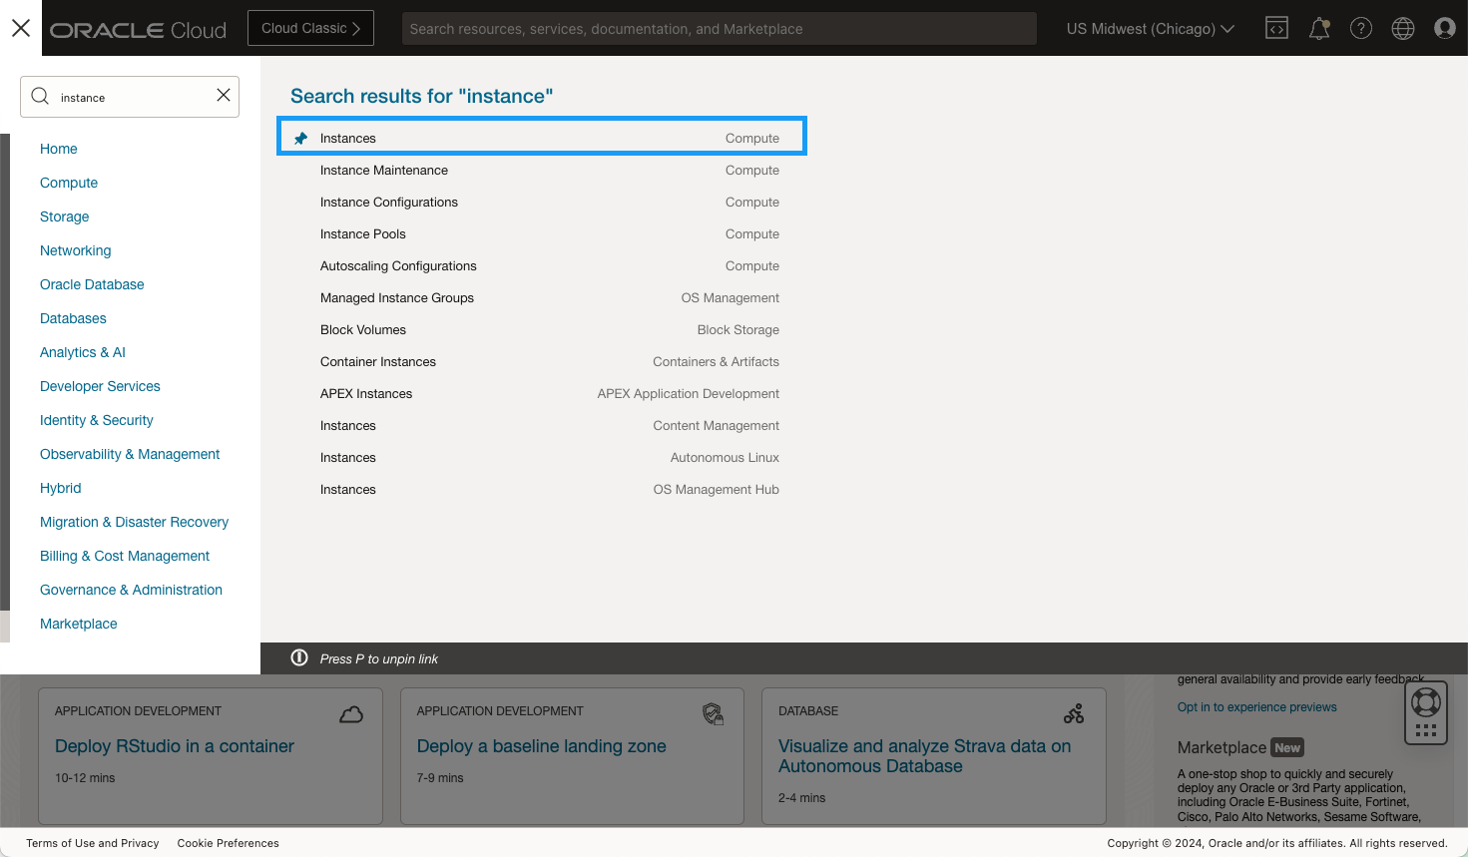Click the floating support lifebuoy icon
The width and height of the screenshot is (1468, 857).
pyautogui.click(x=1425, y=702)
